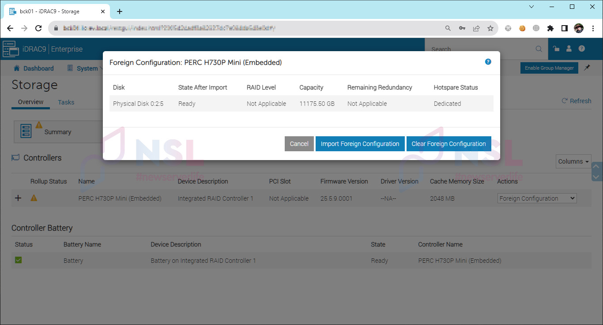This screenshot has width=603, height=325.
Task: Click the lock icon in iDRAC header
Action: point(556,49)
